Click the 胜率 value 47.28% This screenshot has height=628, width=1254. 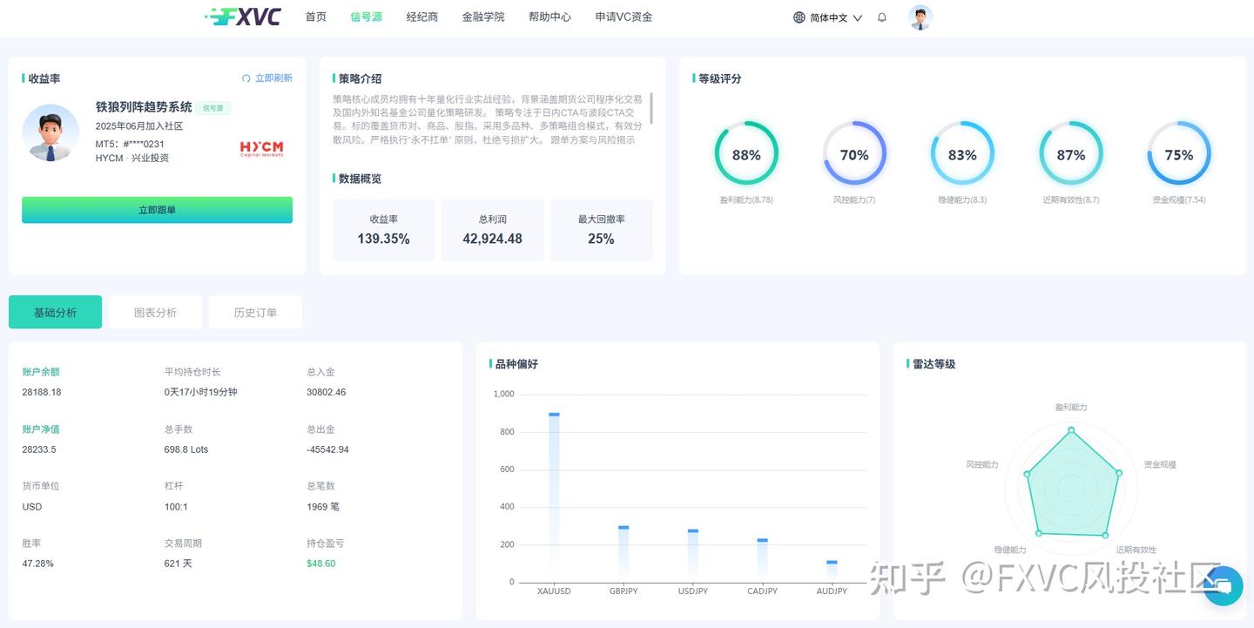tap(37, 564)
